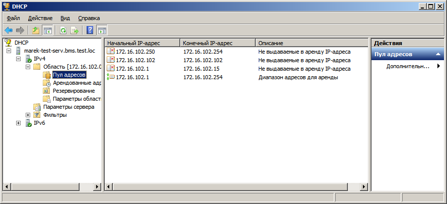Open Help via the question mark icon
The width and height of the screenshot is (447, 204).
90,30
